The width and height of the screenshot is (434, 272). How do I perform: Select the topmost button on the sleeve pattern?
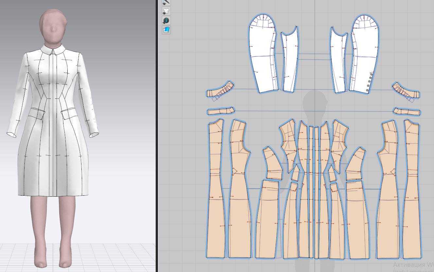[x=372, y=74]
